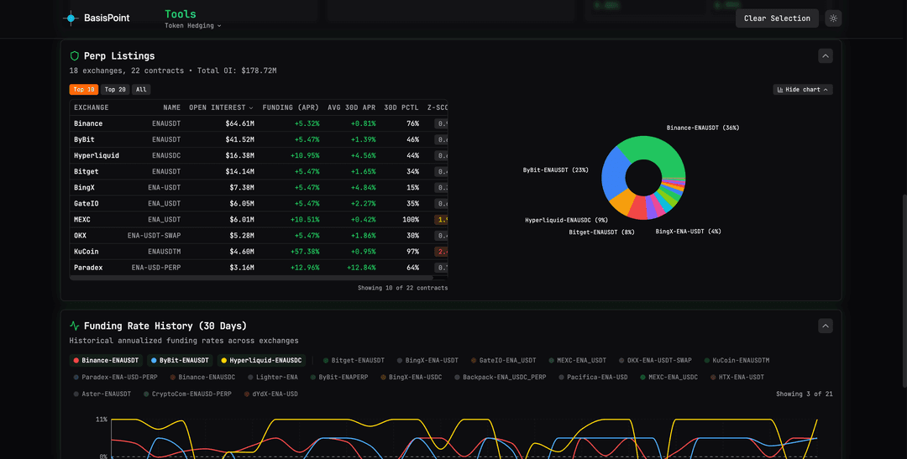Click the BasisPoint logo icon
This screenshot has height=459, width=907.
pyautogui.click(x=71, y=18)
